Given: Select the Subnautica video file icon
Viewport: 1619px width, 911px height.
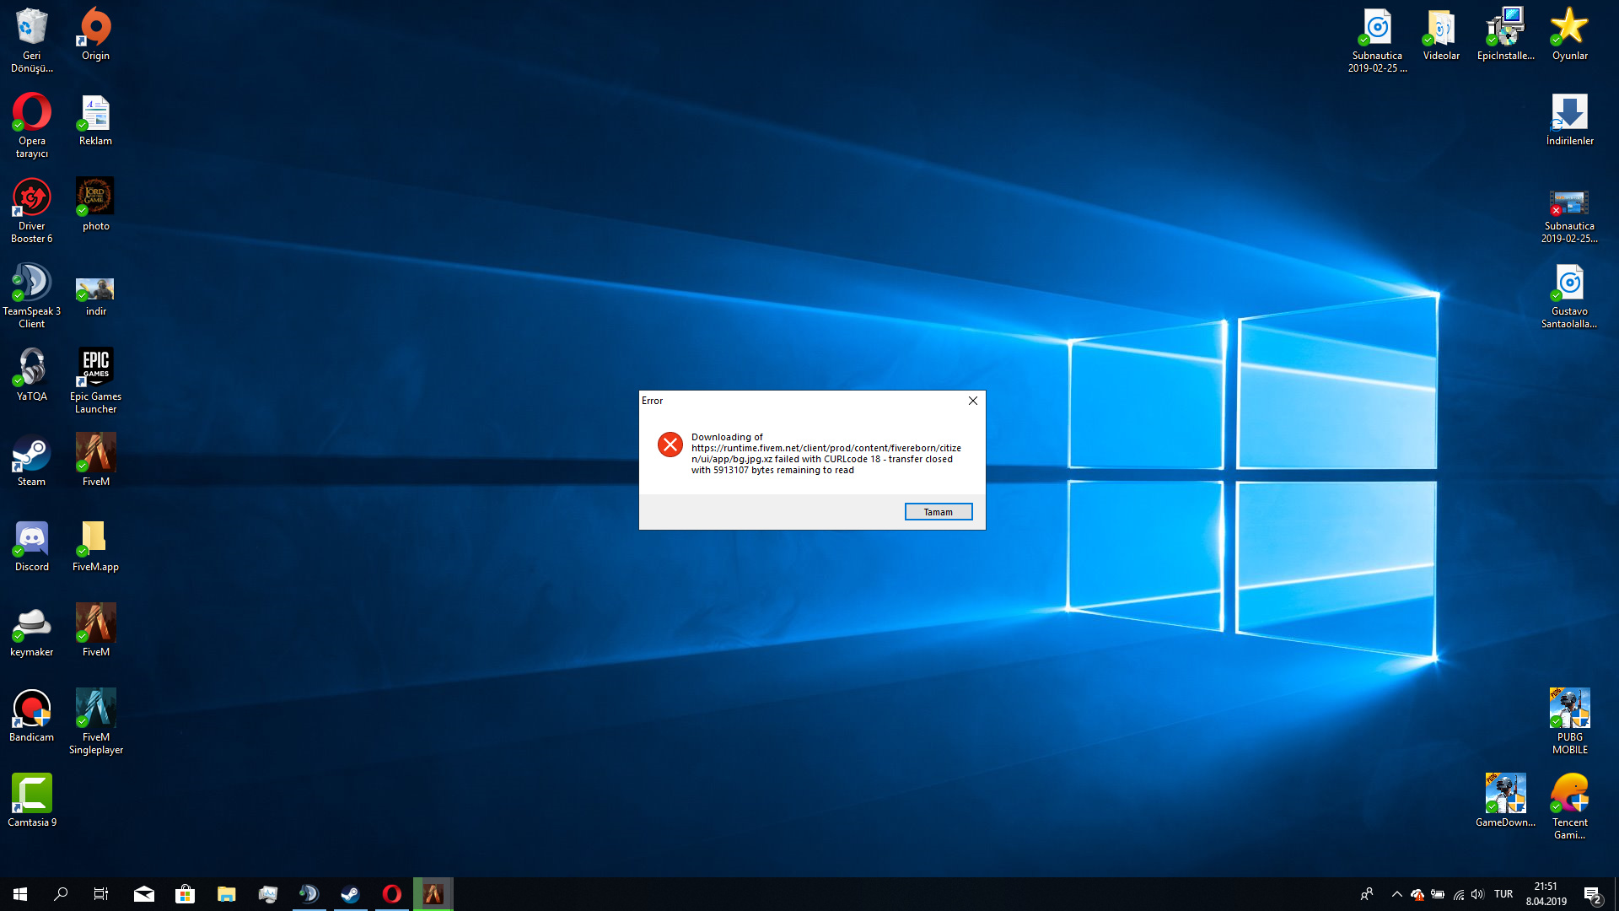Looking at the screenshot, I should pos(1570,216).
